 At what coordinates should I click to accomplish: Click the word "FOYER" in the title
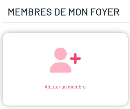[105, 12]
